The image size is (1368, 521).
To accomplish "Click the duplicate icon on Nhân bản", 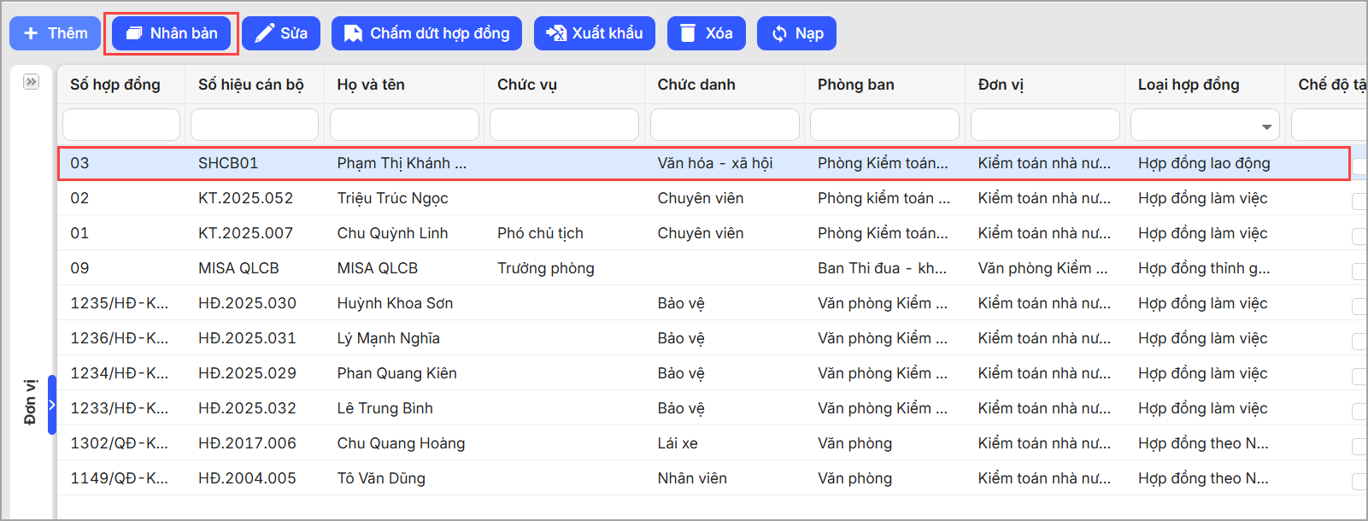I will click(134, 33).
